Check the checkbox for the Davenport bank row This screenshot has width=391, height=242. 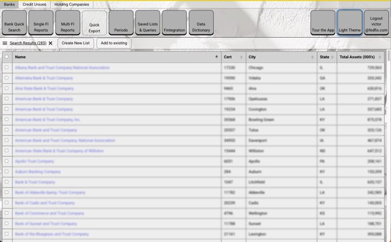[x=7, y=140]
